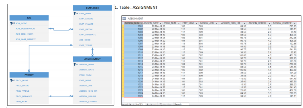The image size is (303, 108).
Task: Open the ASSIGN_JOB column filter dropdown
Action: [x=216, y=23]
